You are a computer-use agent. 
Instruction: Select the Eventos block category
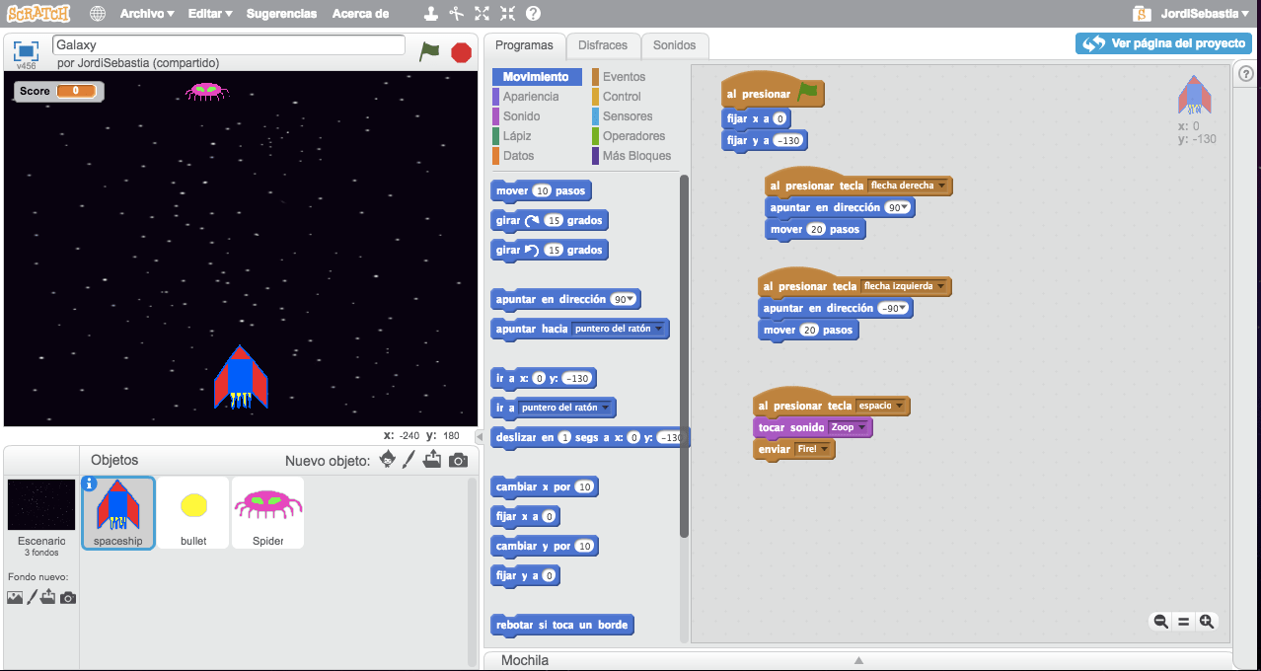tap(622, 76)
